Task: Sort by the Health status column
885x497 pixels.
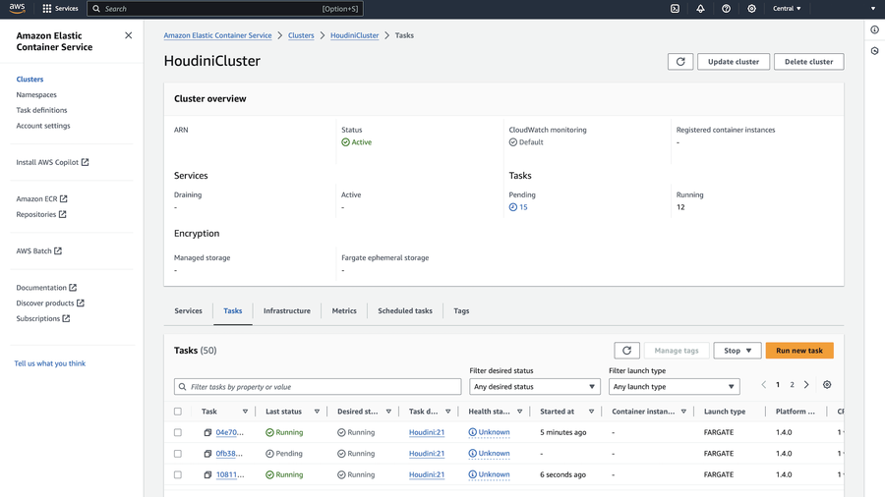Action: point(519,412)
